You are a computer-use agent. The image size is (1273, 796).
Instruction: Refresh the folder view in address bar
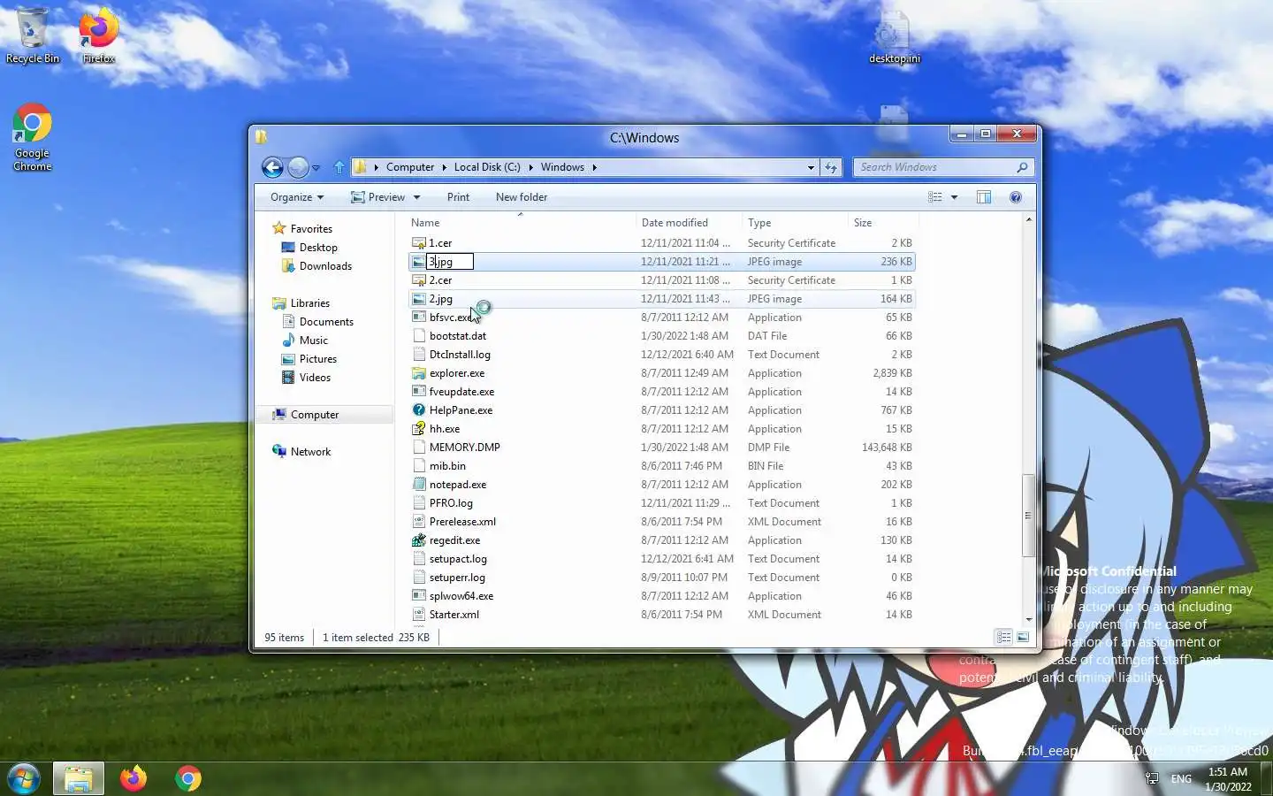click(x=831, y=167)
